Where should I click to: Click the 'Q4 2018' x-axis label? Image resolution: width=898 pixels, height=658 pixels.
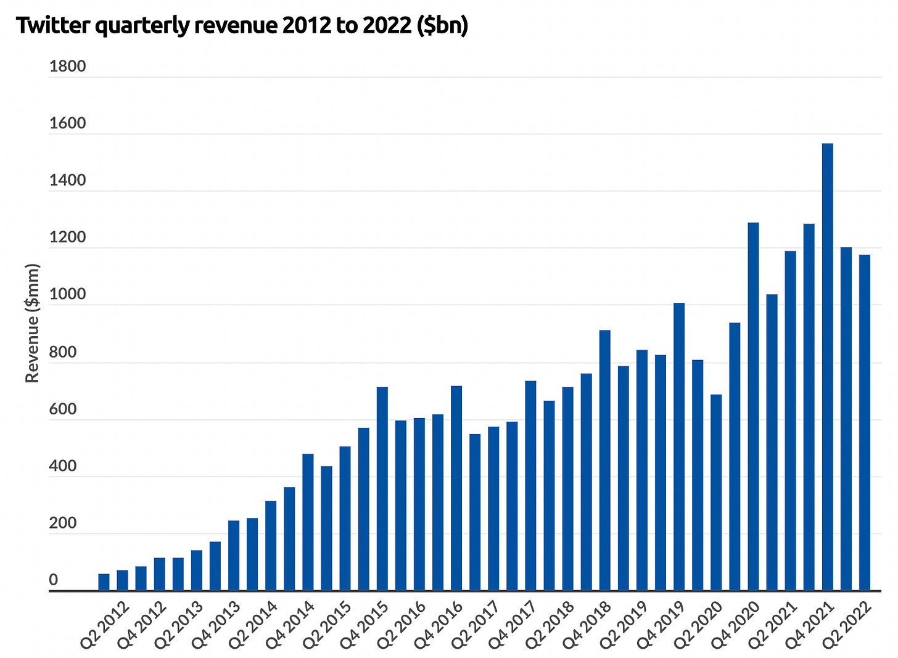[587, 624]
